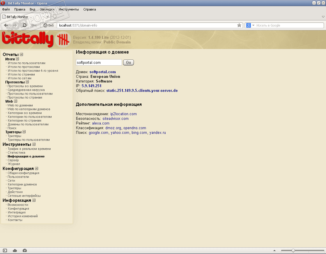Open Итоги по протоколам 4-го уровня
The width and height of the screenshot is (326, 254).
[33, 71]
